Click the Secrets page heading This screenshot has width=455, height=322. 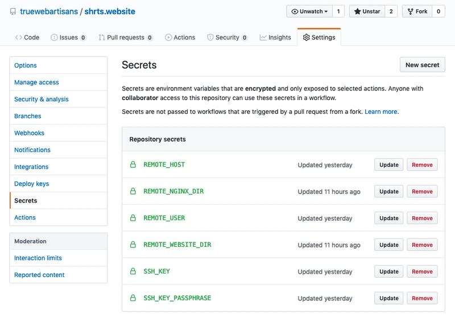coord(139,65)
